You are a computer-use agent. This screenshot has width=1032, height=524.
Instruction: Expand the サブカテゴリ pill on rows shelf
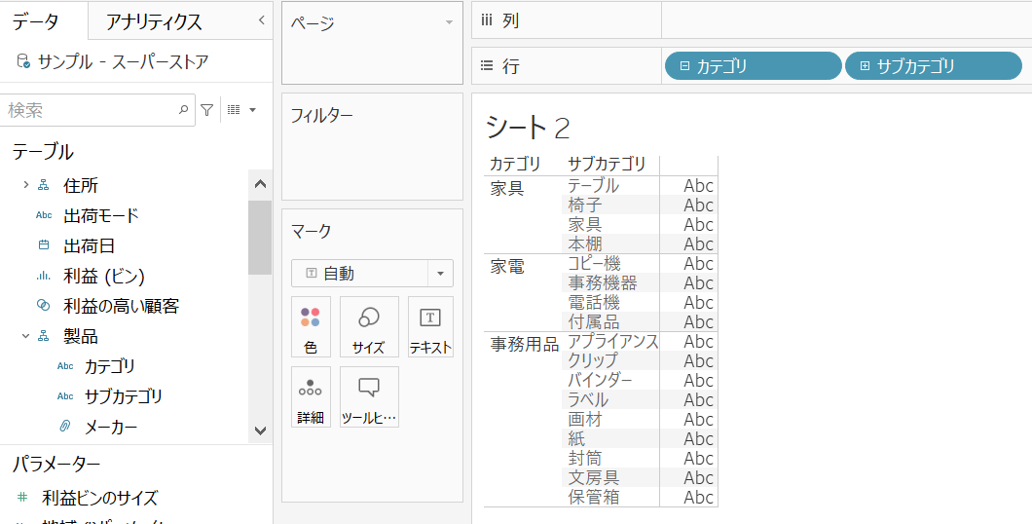coord(865,66)
